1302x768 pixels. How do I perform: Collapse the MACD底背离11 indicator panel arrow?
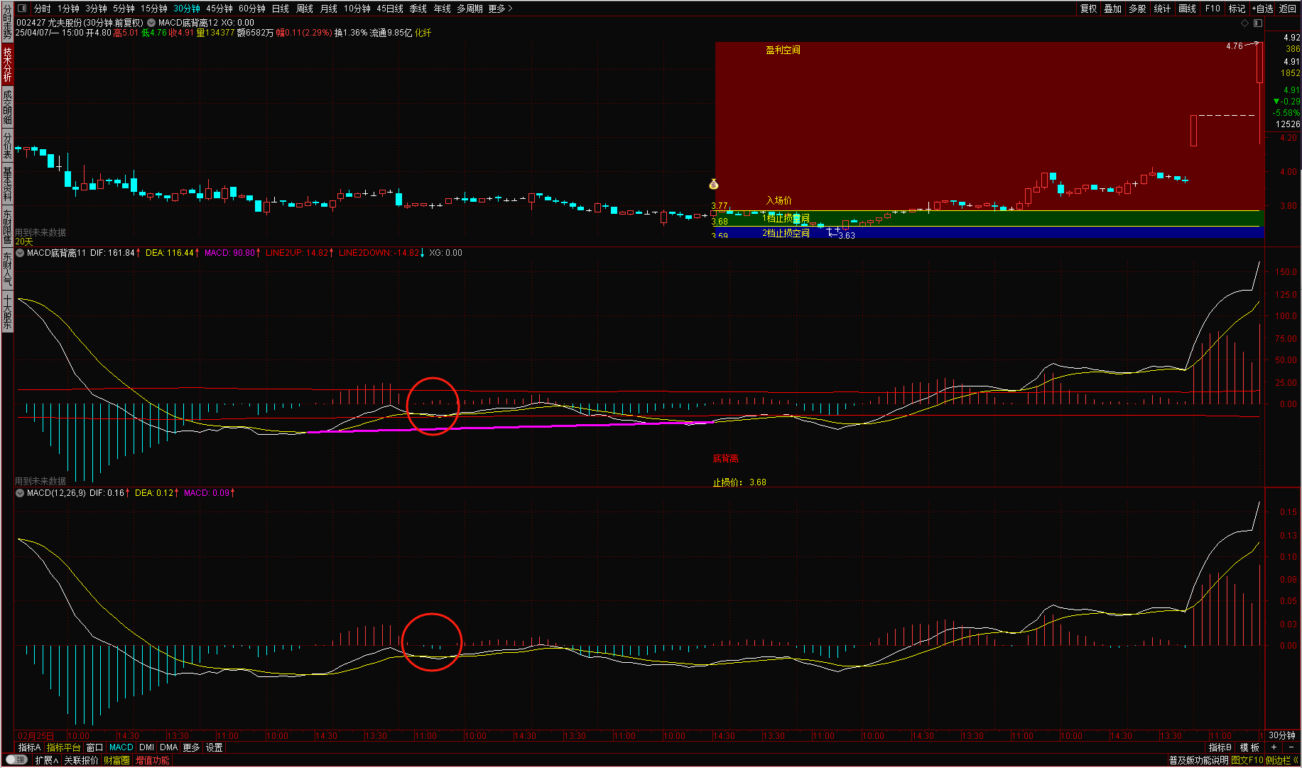pos(20,253)
